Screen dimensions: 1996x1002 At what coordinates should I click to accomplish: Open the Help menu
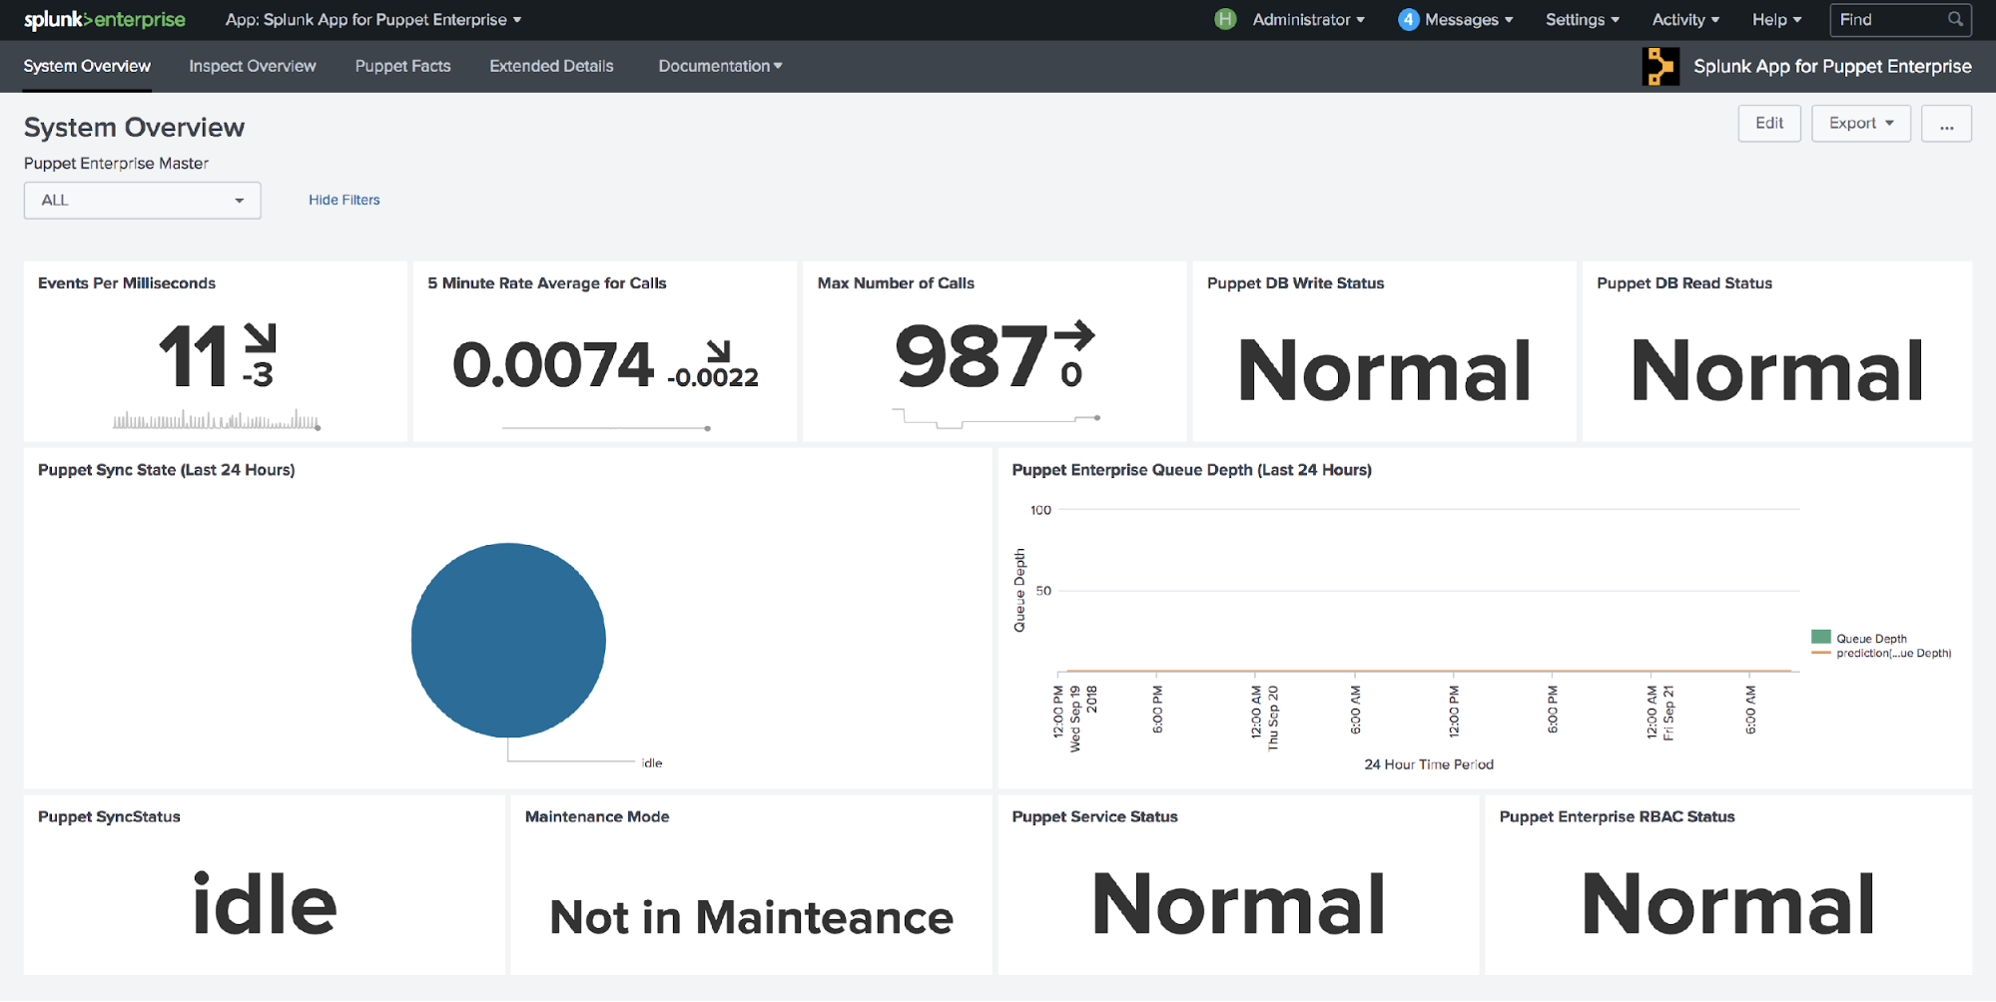1777,20
